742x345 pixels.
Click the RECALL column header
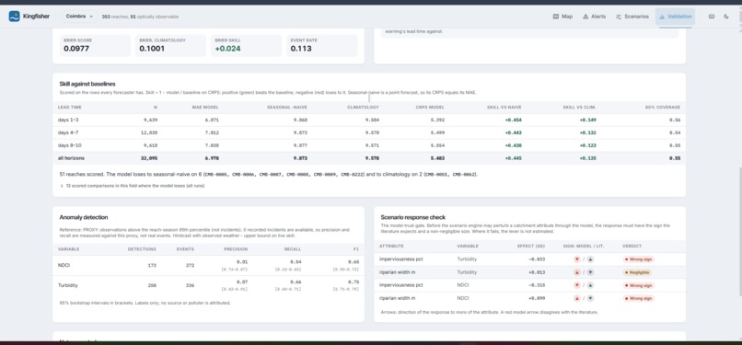(x=294, y=249)
